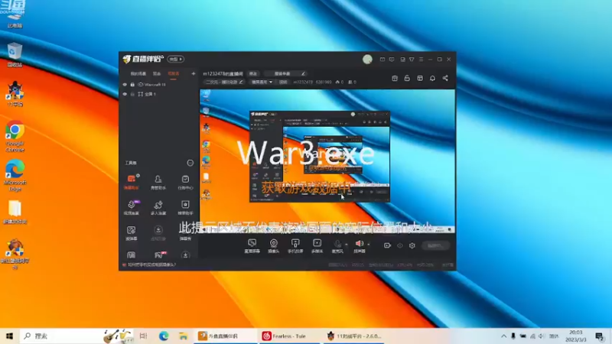Image resolution: width=612 pixels, height=344 pixels.
Task: Add a 摄像头 camera source
Action: tap(274, 246)
